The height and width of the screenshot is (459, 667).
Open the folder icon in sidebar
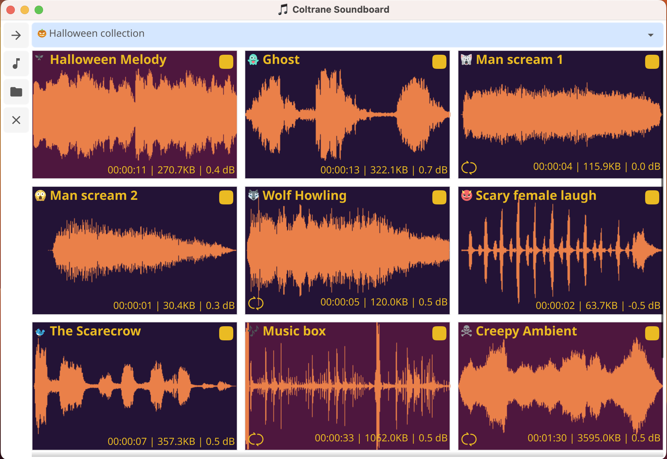pos(16,92)
